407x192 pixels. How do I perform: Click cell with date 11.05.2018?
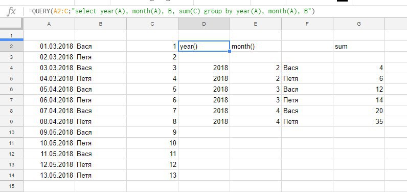pyautogui.click(x=49, y=154)
